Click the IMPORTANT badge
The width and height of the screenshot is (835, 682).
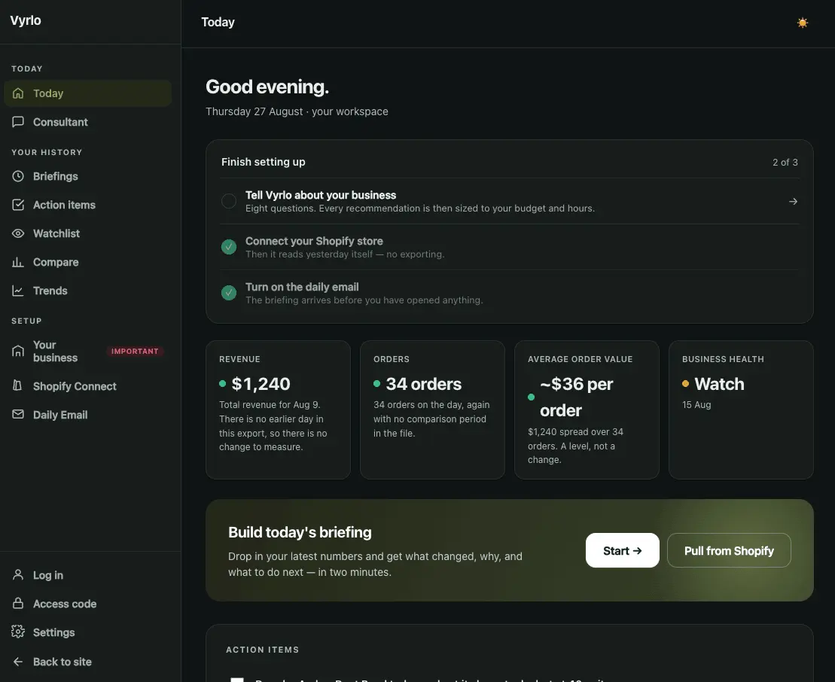tap(135, 352)
